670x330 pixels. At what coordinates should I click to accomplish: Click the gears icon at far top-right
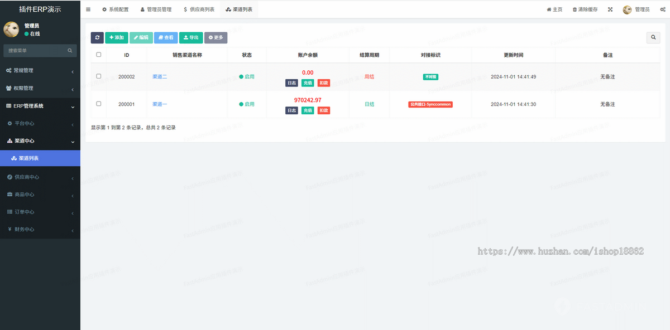(662, 9)
